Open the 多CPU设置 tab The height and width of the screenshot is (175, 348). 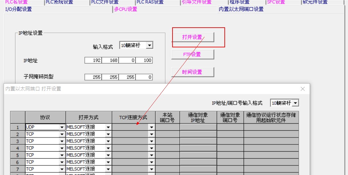[x=126, y=9]
